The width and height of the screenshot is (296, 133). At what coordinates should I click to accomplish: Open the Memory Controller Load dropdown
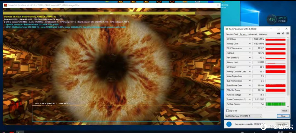coord(250,72)
